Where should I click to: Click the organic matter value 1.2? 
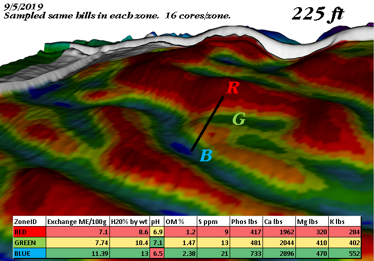180,232
